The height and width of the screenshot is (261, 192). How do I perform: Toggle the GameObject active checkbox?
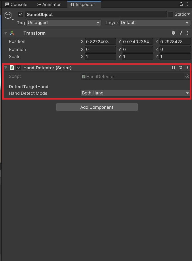coord(21,14)
